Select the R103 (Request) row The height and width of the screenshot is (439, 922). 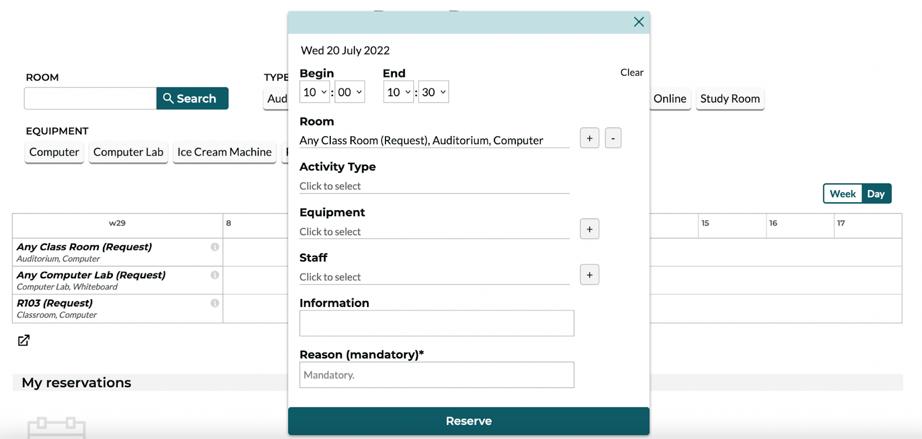pyautogui.click(x=118, y=309)
